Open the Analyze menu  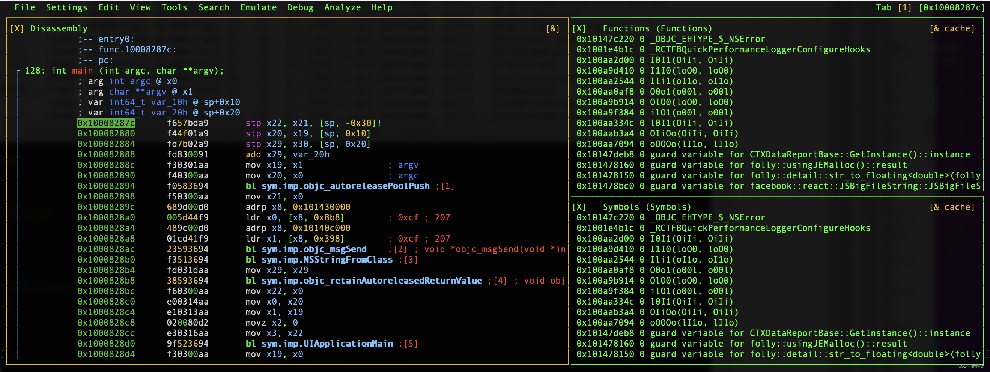coord(342,7)
